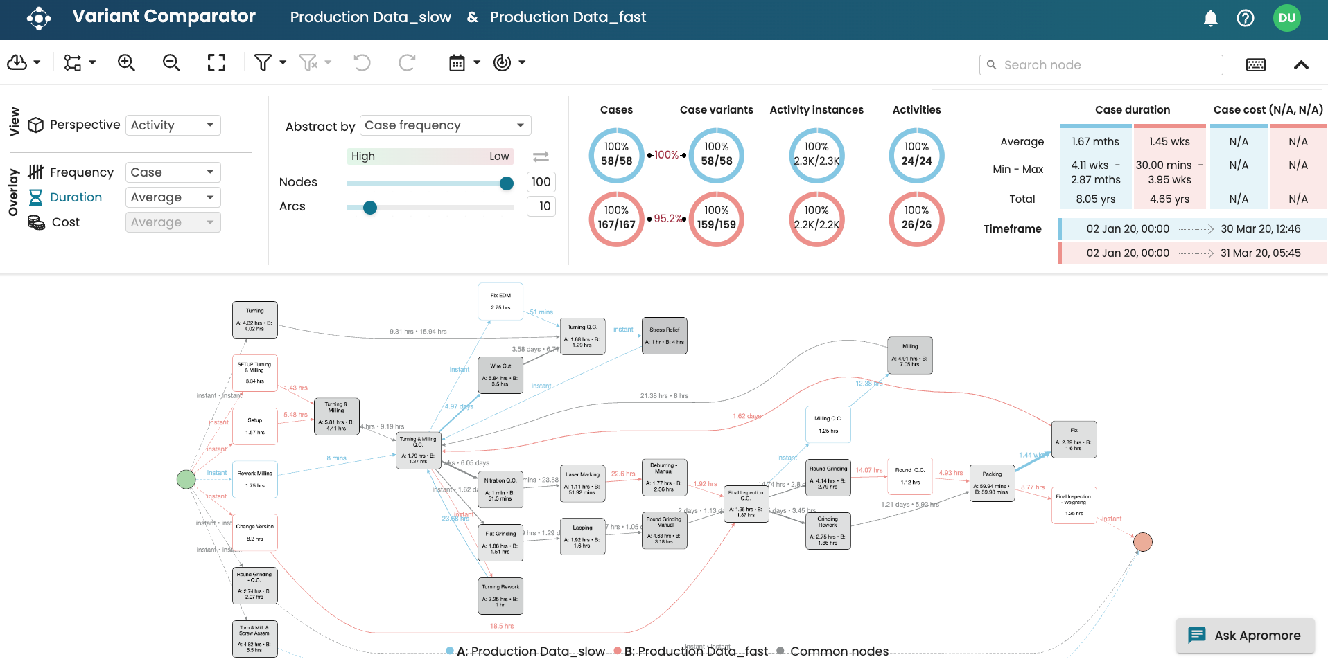Click the keyboard shortcuts icon
The image size is (1328, 666).
1255,65
